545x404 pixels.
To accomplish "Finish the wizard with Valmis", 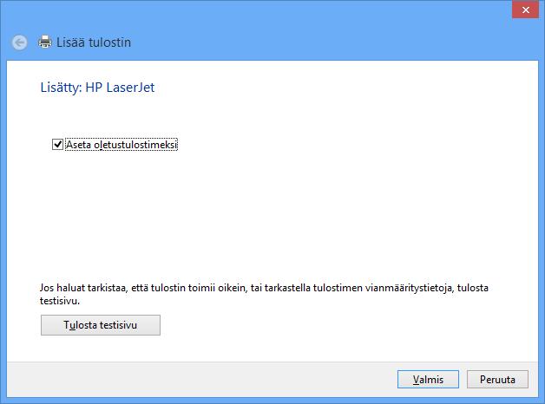I will click(x=428, y=380).
